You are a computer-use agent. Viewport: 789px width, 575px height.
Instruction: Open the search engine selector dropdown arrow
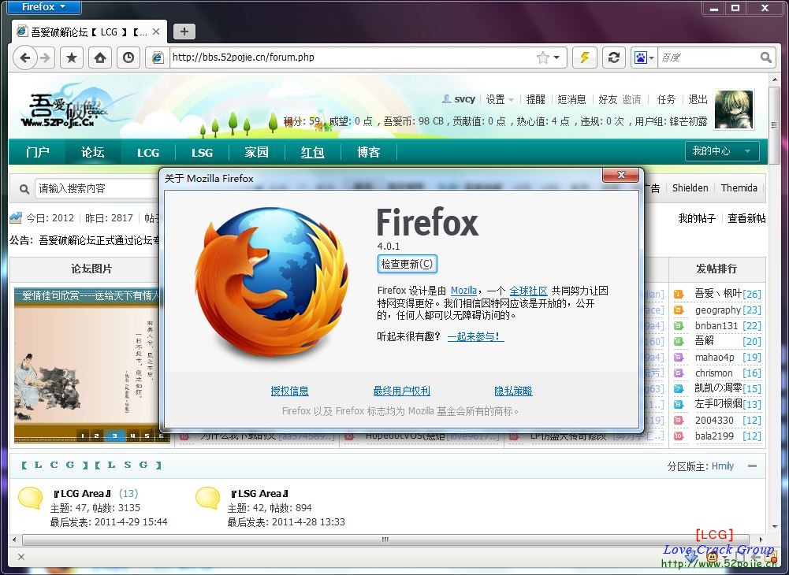652,57
